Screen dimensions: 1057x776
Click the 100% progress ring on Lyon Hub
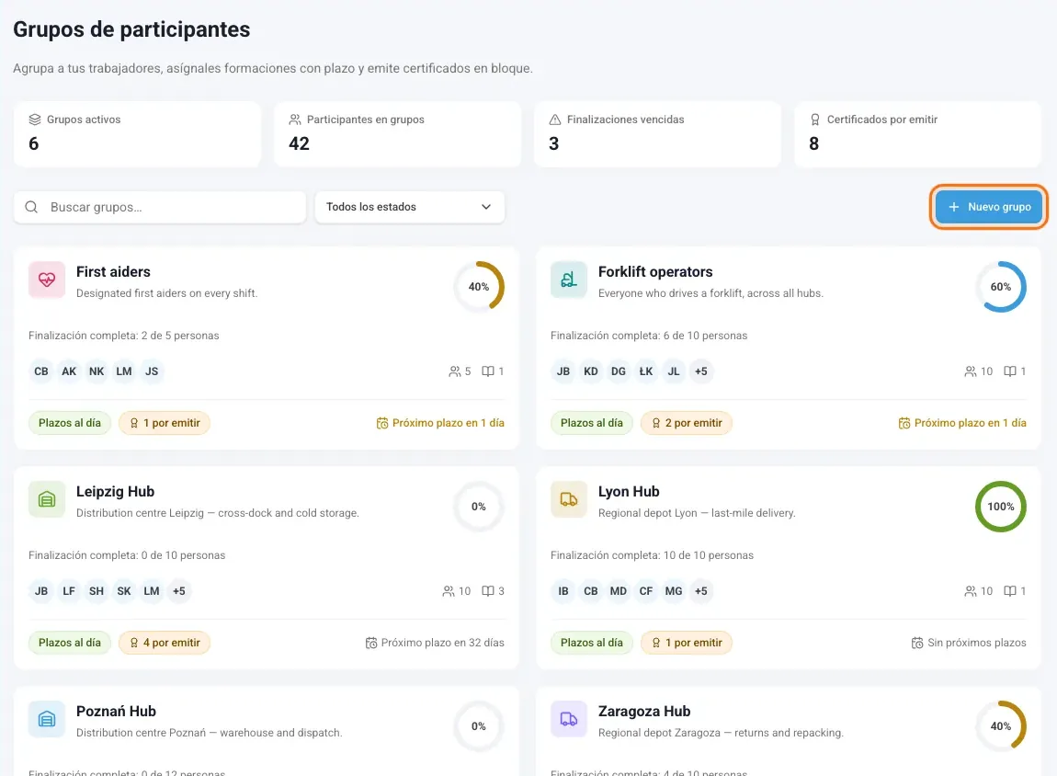tap(1000, 507)
